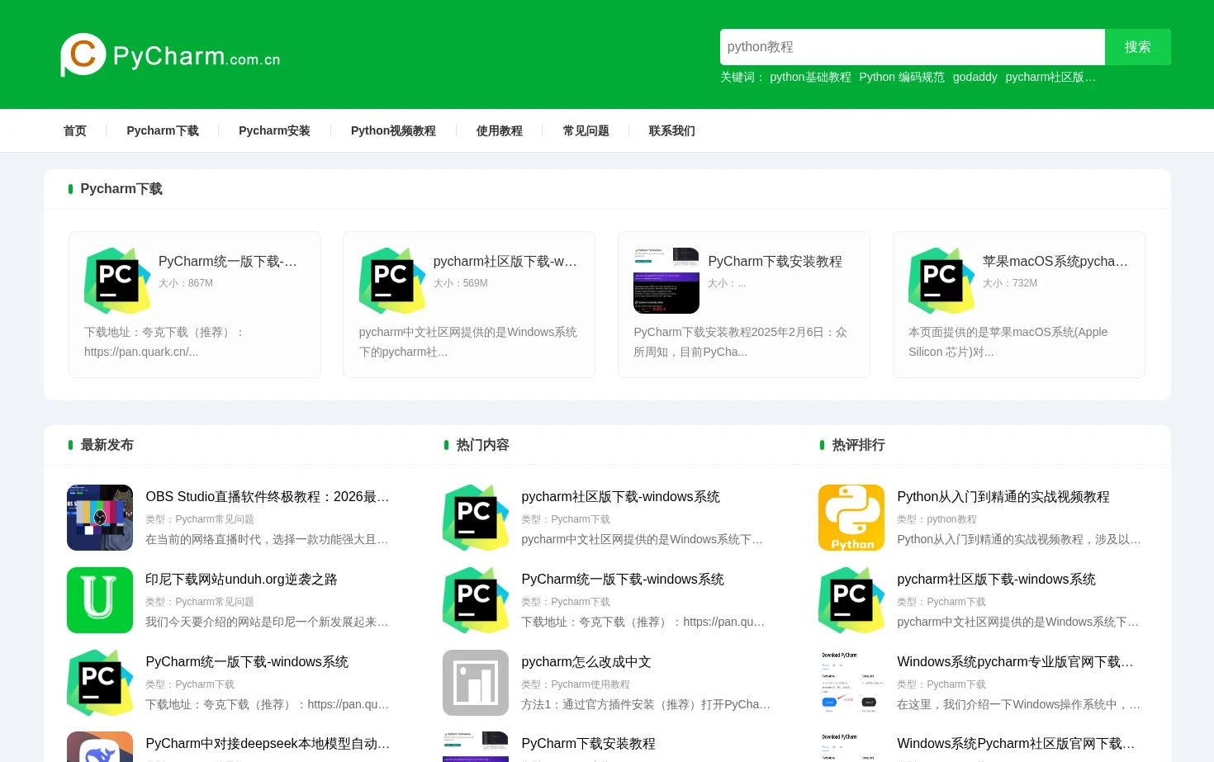Image resolution: width=1214 pixels, height=762 pixels.
Task: Open pycharm社区版下载 card title, size 569M
Action: 505,261
